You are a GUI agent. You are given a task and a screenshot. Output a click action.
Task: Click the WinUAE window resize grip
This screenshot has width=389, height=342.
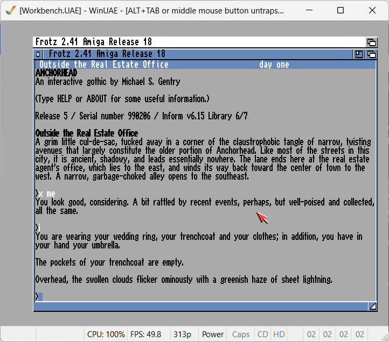[385, 338]
